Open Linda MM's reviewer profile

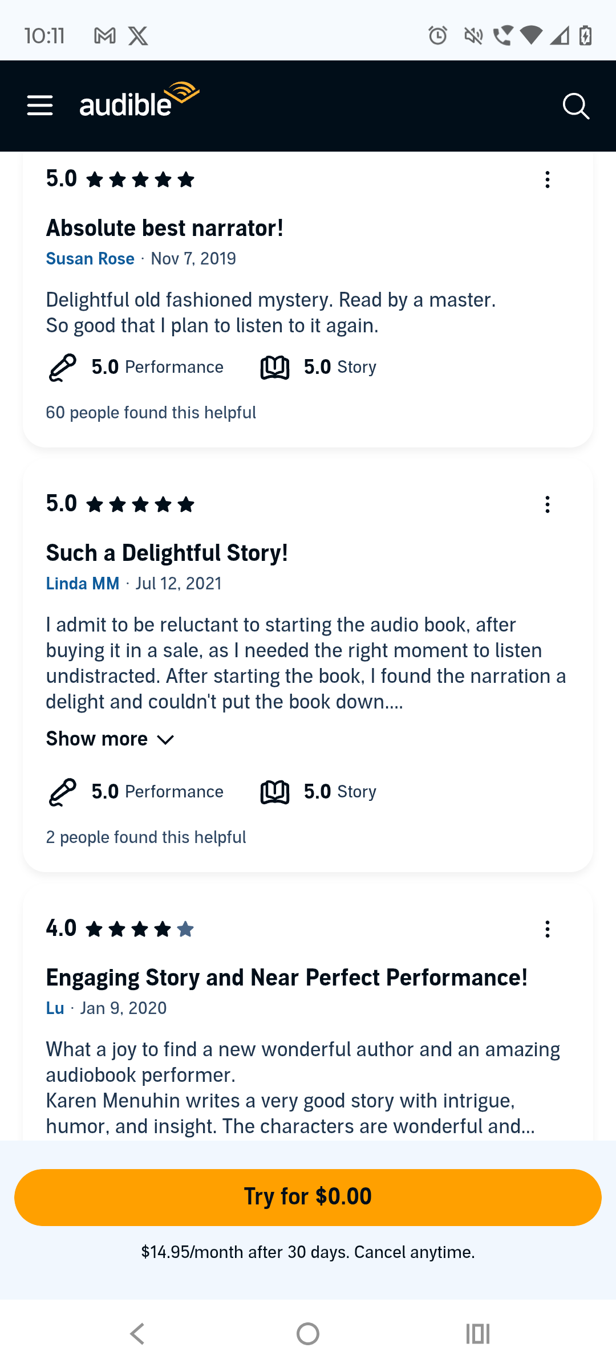click(x=83, y=584)
